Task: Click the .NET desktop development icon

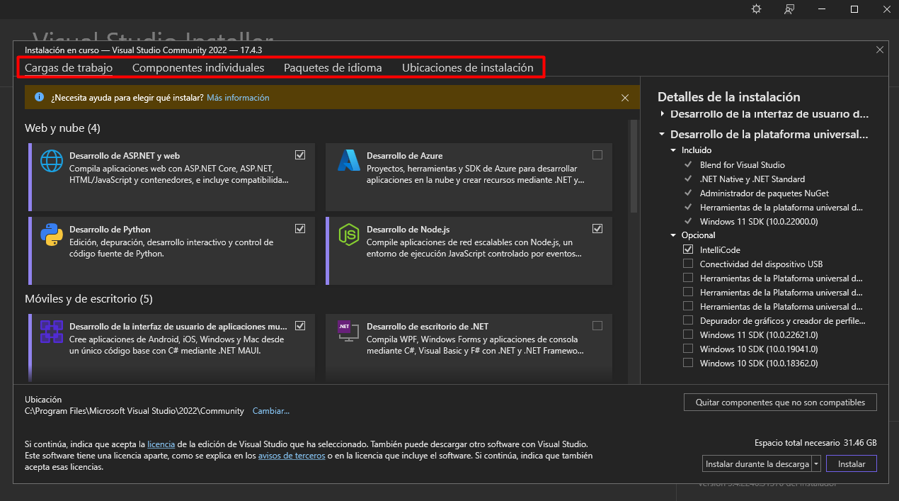Action: point(347,330)
